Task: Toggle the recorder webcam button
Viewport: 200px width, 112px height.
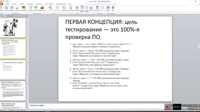Action: [x=189, y=108]
